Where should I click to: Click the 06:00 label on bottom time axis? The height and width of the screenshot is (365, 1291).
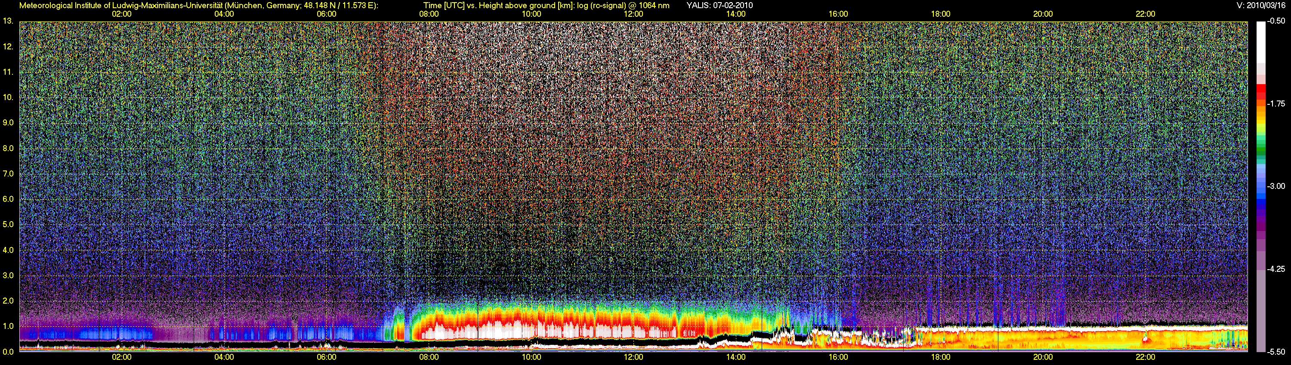pyautogui.click(x=327, y=357)
